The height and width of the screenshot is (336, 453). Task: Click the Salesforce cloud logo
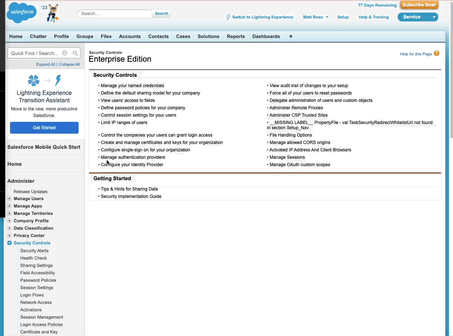pos(22,13)
